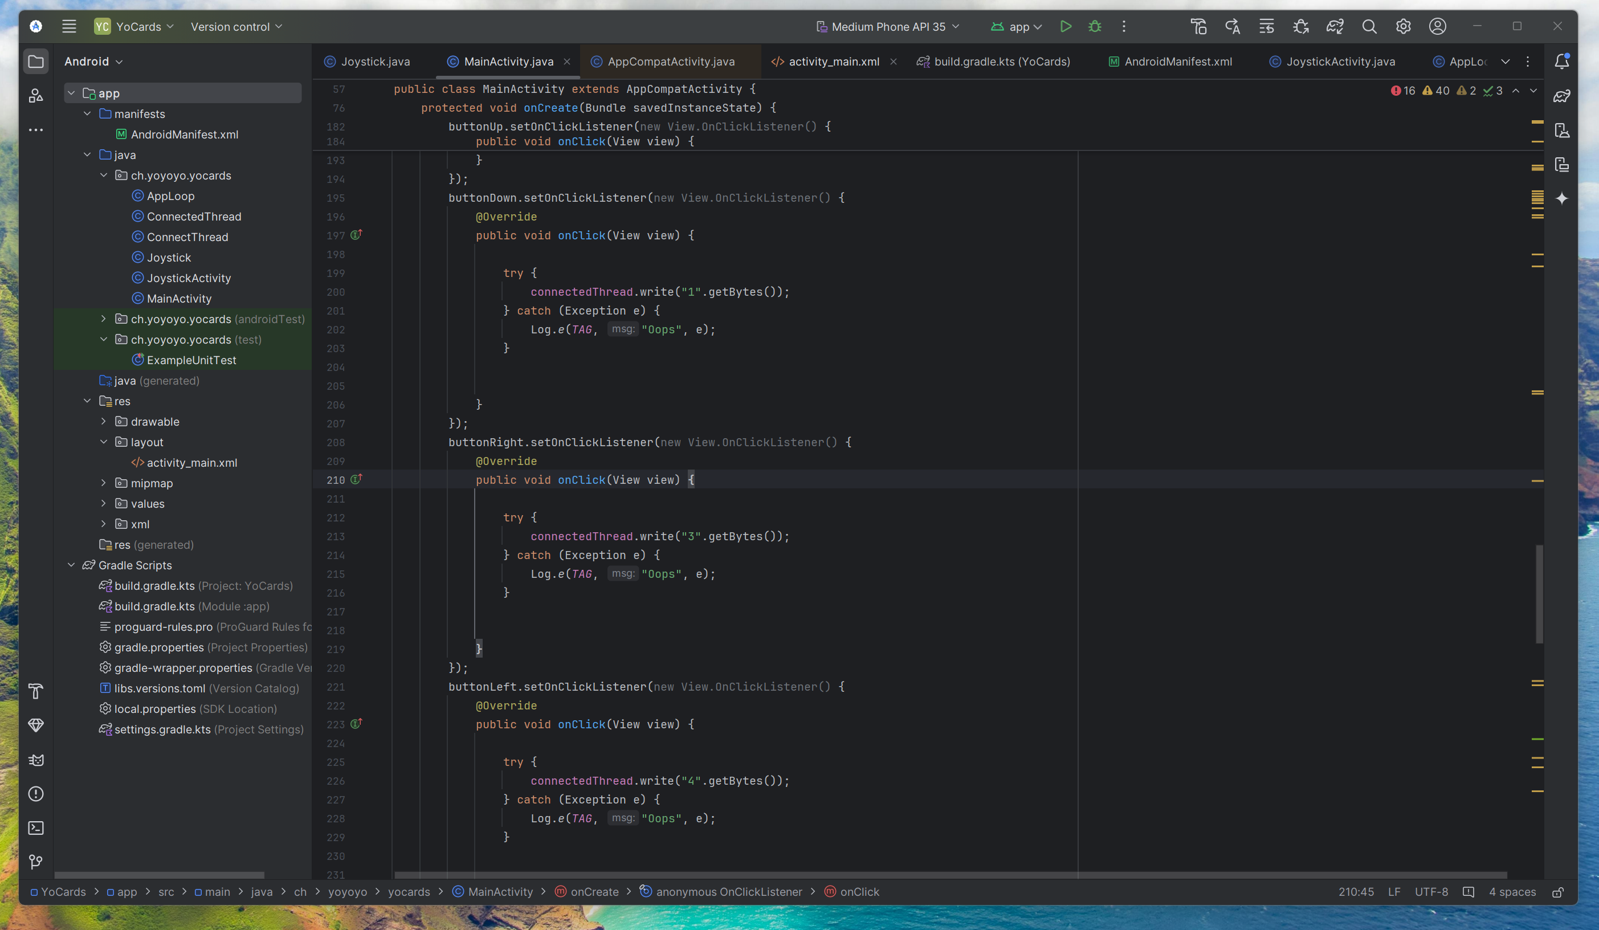1599x930 pixels.
Task: Click the Gemini sparkle icon
Action: 1561,198
